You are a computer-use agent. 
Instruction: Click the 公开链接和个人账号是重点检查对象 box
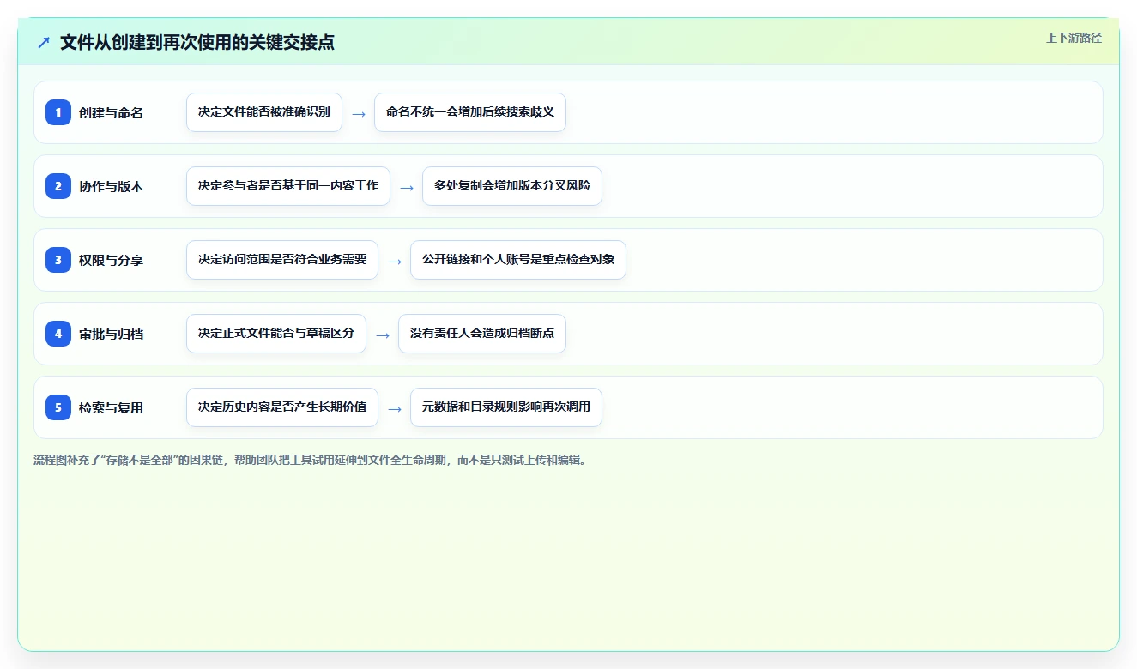(x=518, y=260)
